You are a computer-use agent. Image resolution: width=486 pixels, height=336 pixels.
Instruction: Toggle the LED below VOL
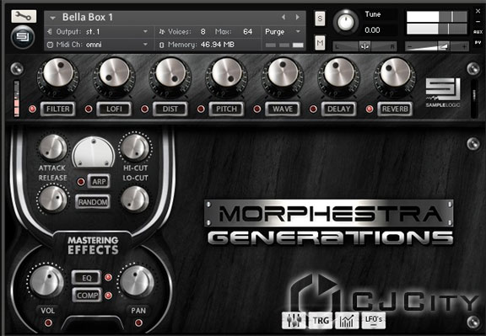(48, 323)
